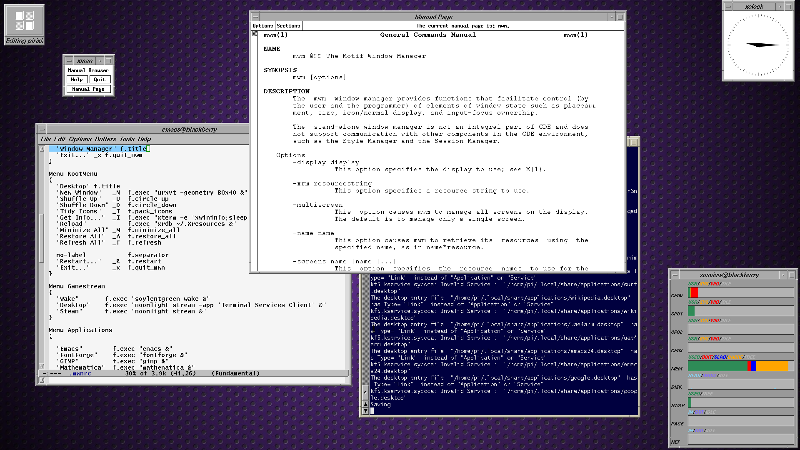Screen dimensions: 800x450
Task: Click the xman Quit button
Action: click(100, 80)
